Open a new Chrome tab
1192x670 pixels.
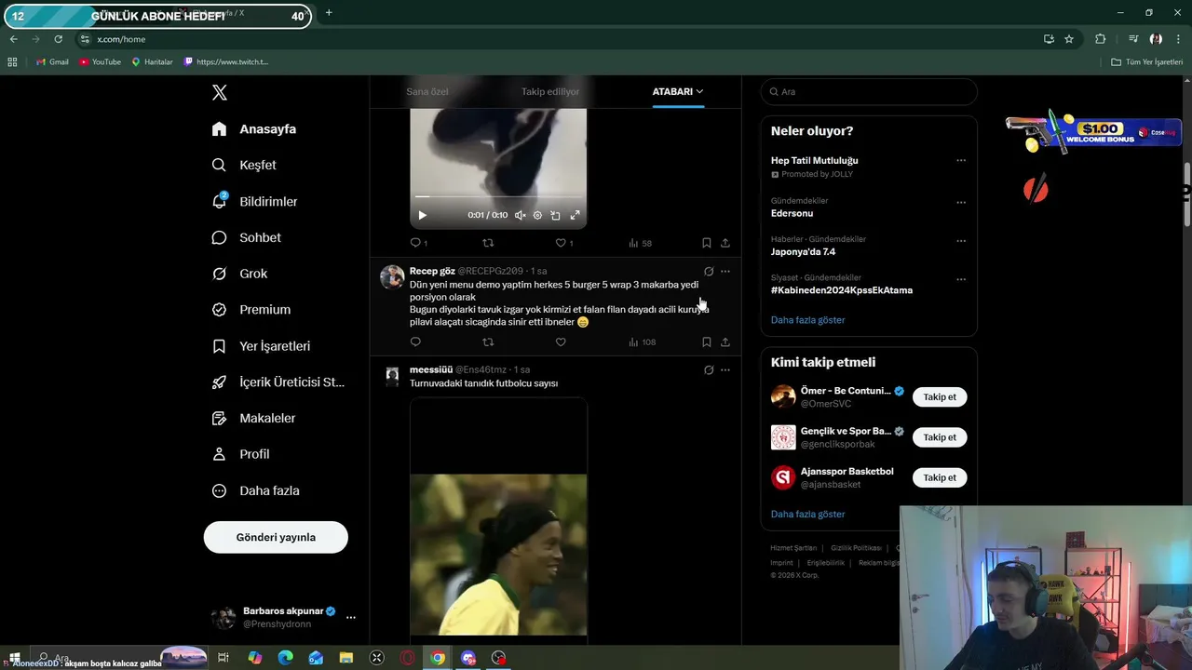pyautogui.click(x=329, y=13)
